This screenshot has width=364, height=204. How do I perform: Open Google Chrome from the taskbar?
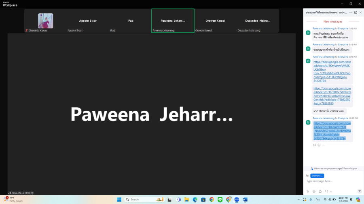(212, 200)
